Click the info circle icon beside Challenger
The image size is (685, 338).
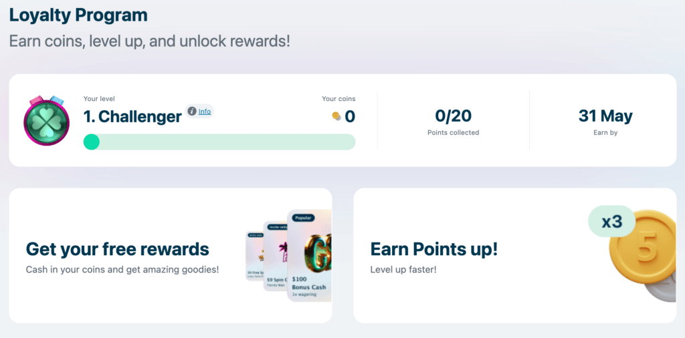click(x=192, y=112)
